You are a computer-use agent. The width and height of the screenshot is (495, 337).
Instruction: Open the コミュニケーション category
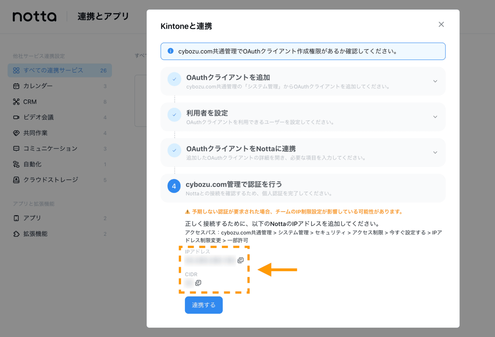(60, 149)
